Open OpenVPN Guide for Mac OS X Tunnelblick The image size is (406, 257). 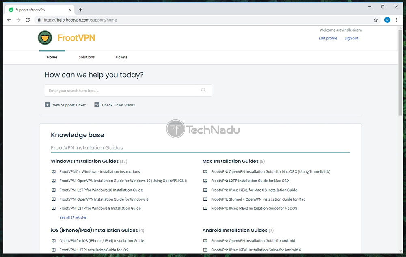tap(270, 172)
